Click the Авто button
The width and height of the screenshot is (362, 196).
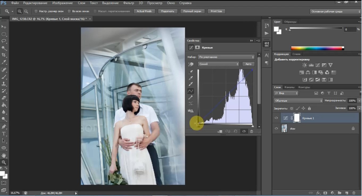point(248,64)
